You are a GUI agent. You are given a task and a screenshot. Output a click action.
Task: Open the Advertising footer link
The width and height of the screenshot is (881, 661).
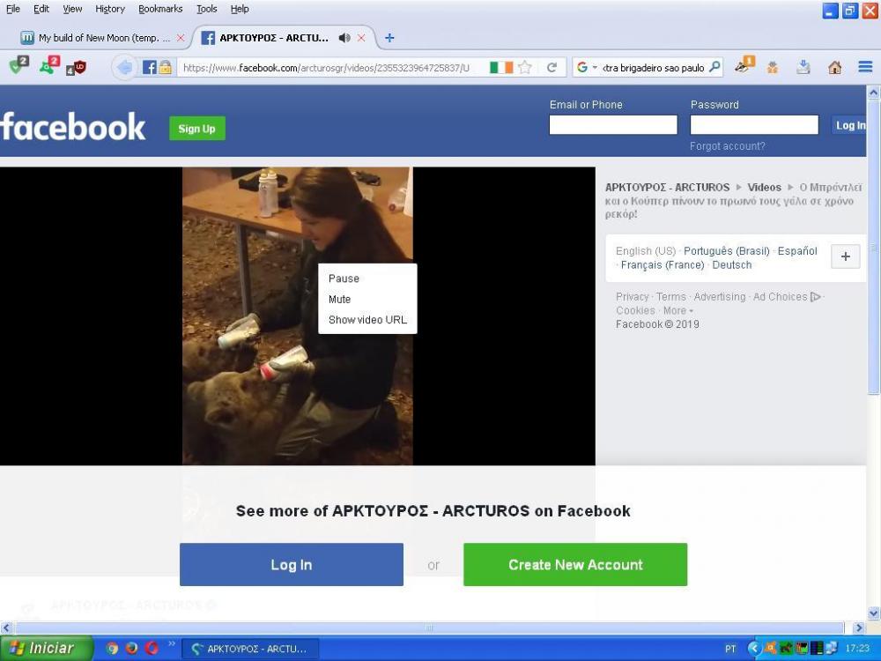720,296
